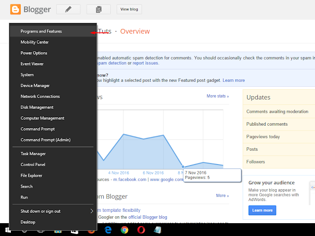Screen dimensions: 315x236
Task: Click the 7 Nov 2016 chart data point
Action: [183, 167]
